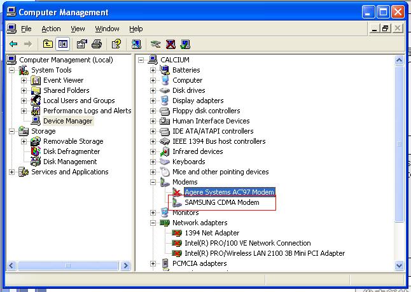Open the View menu
Image resolution: width=411 pixels, height=292 pixels.
[x=78, y=29]
